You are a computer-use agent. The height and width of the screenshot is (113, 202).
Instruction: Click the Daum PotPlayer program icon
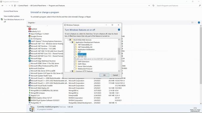click(29, 34)
